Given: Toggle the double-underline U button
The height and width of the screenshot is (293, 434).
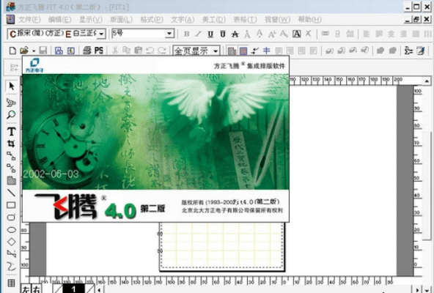Looking at the screenshot, I should (223, 34).
